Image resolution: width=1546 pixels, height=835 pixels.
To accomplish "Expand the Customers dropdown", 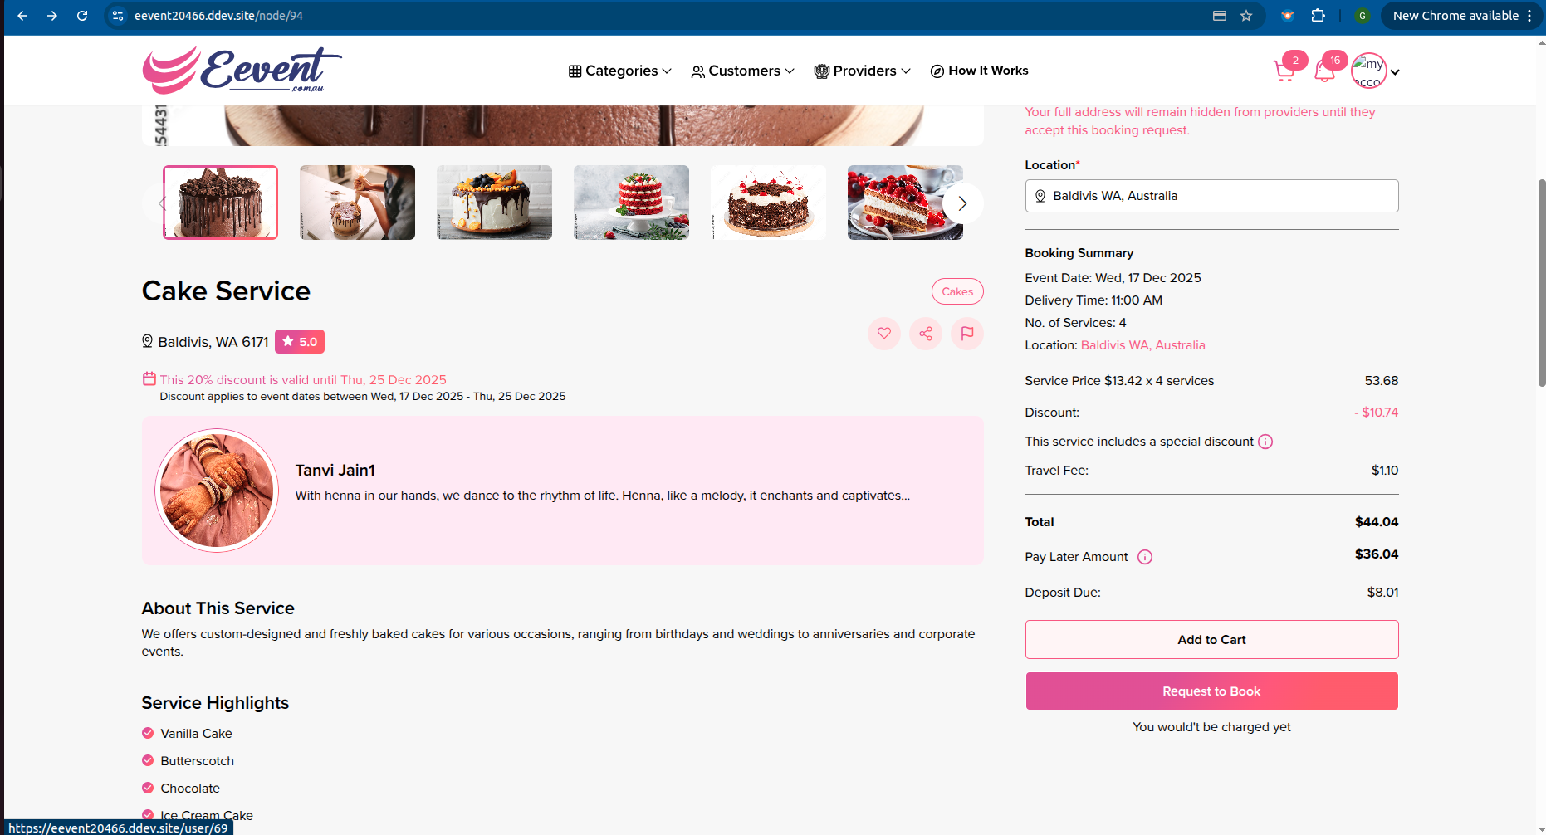I will coord(742,71).
